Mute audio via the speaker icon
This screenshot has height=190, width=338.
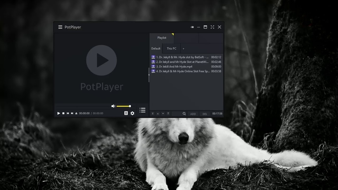click(x=113, y=106)
